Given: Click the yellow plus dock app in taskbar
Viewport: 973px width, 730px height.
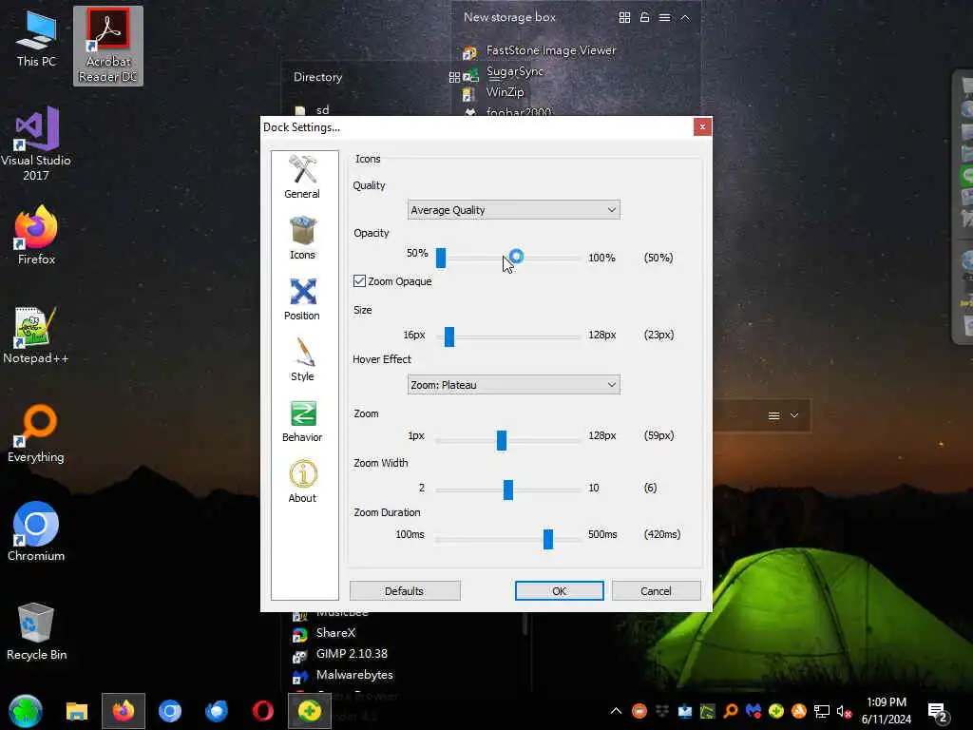Looking at the screenshot, I should 310,711.
